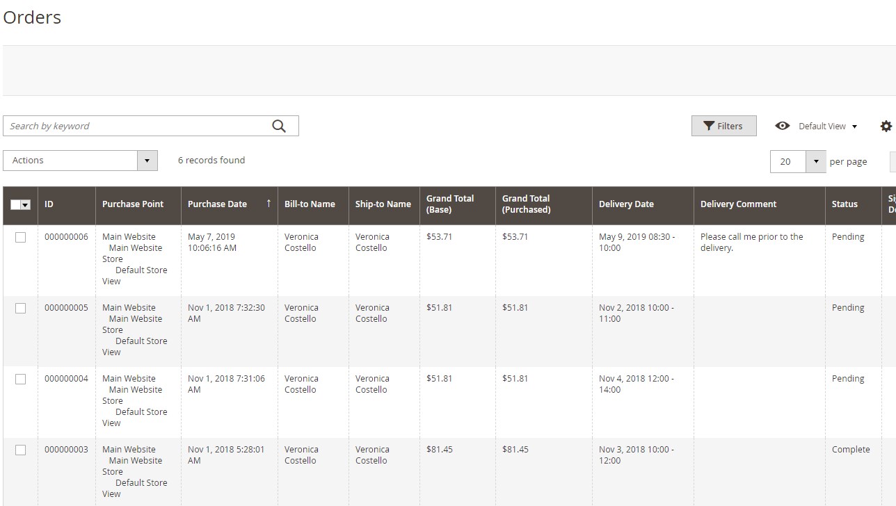Image resolution: width=896 pixels, height=506 pixels.
Task: Open the Actions dropdown
Action: coord(80,161)
